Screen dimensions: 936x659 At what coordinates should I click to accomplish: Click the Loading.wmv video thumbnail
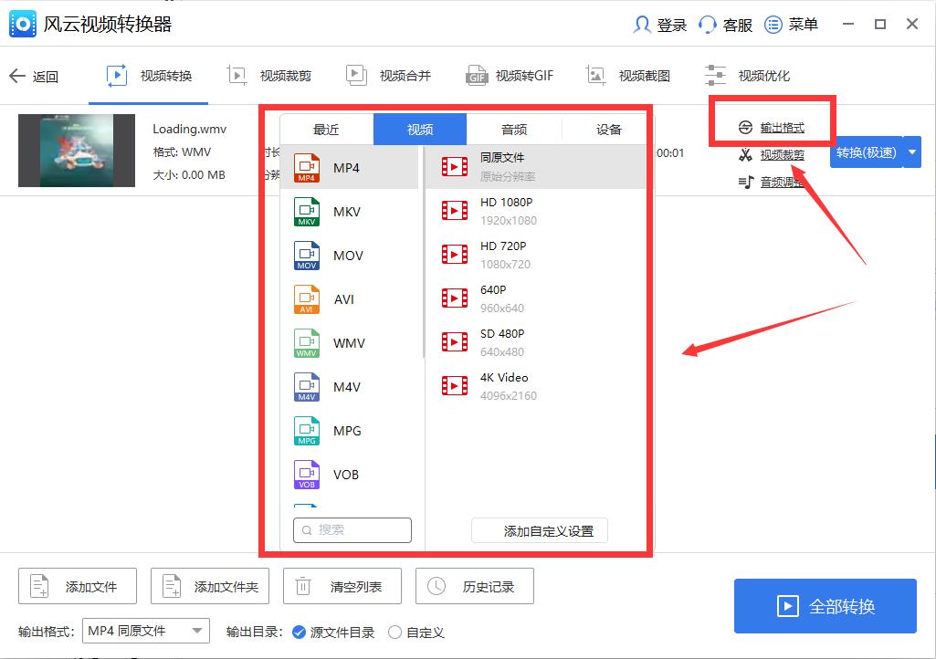coord(77,151)
